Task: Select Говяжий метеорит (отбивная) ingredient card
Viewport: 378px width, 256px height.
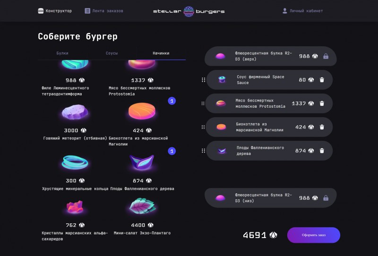Action: click(75, 122)
